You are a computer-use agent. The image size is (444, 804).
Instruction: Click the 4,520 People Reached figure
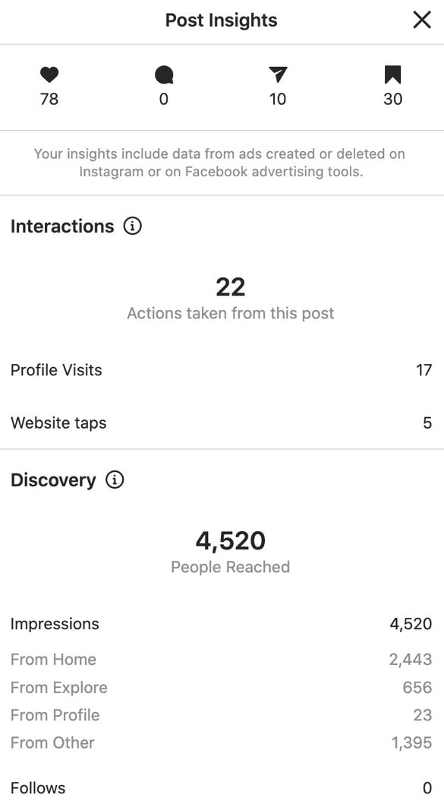click(x=231, y=541)
